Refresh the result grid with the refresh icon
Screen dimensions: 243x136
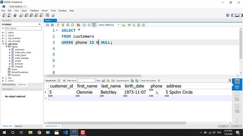[64, 80]
